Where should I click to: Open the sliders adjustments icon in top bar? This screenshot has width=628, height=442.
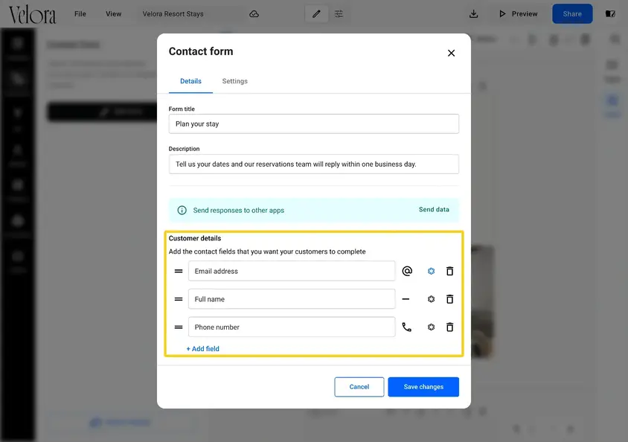pyautogui.click(x=339, y=14)
